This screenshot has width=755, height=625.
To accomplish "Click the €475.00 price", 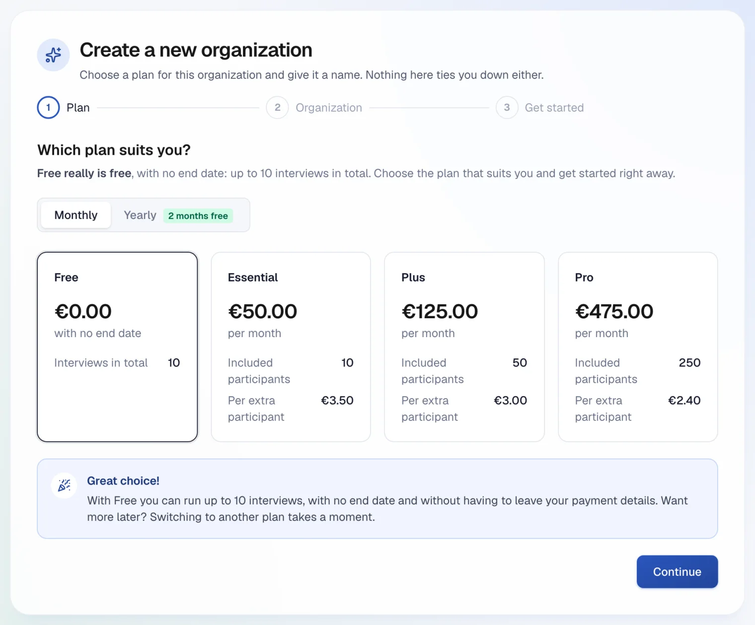I will tap(614, 311).
